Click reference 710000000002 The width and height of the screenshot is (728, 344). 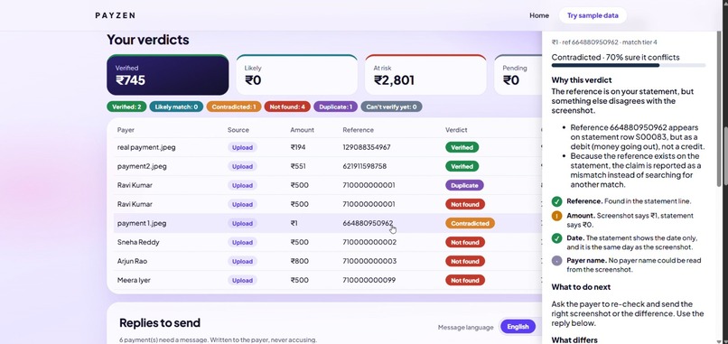[x=369, y=242]
